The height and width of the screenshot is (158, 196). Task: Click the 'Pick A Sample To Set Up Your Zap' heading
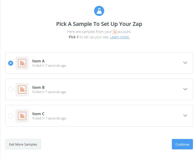point(99,24)
